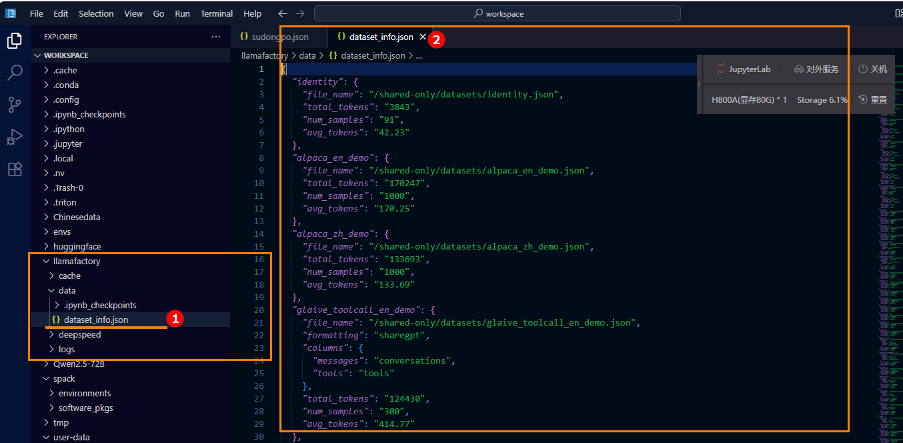Open the Source Control view icon
Viewport: 903px width, 443px height.
point(14,105)
